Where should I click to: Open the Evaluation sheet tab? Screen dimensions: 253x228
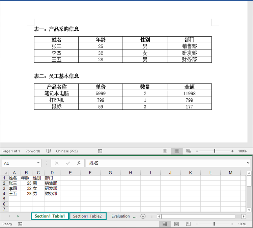coord(120,216)
